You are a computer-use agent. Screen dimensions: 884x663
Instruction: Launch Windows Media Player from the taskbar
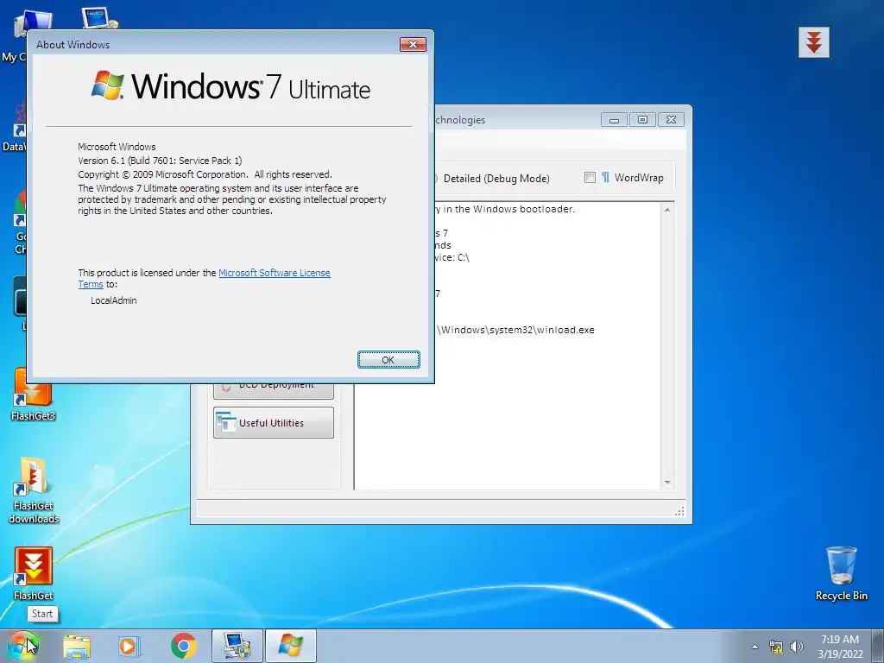point(129,646)
